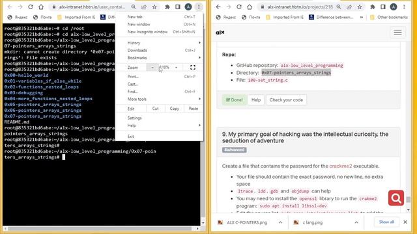This screenshot has height=234, width=417.
Task: Bookmark page with star in left browser
Action: click(x=154, y=7)
